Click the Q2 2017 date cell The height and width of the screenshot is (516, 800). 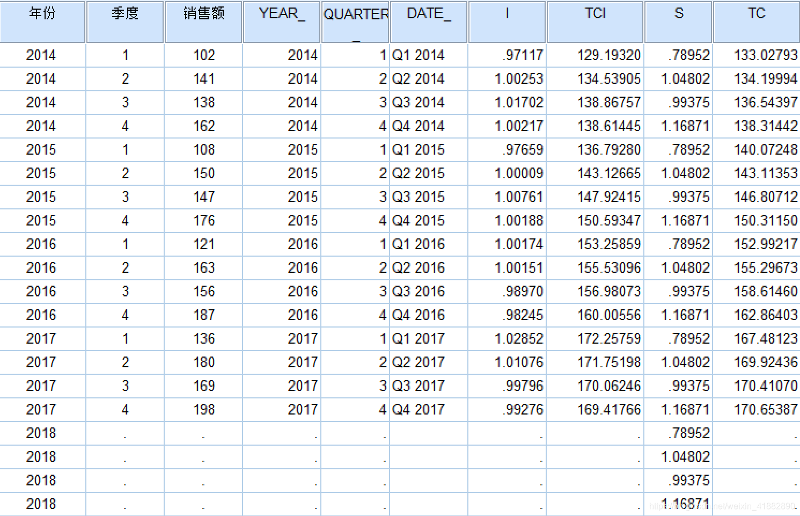pos(429,362)
